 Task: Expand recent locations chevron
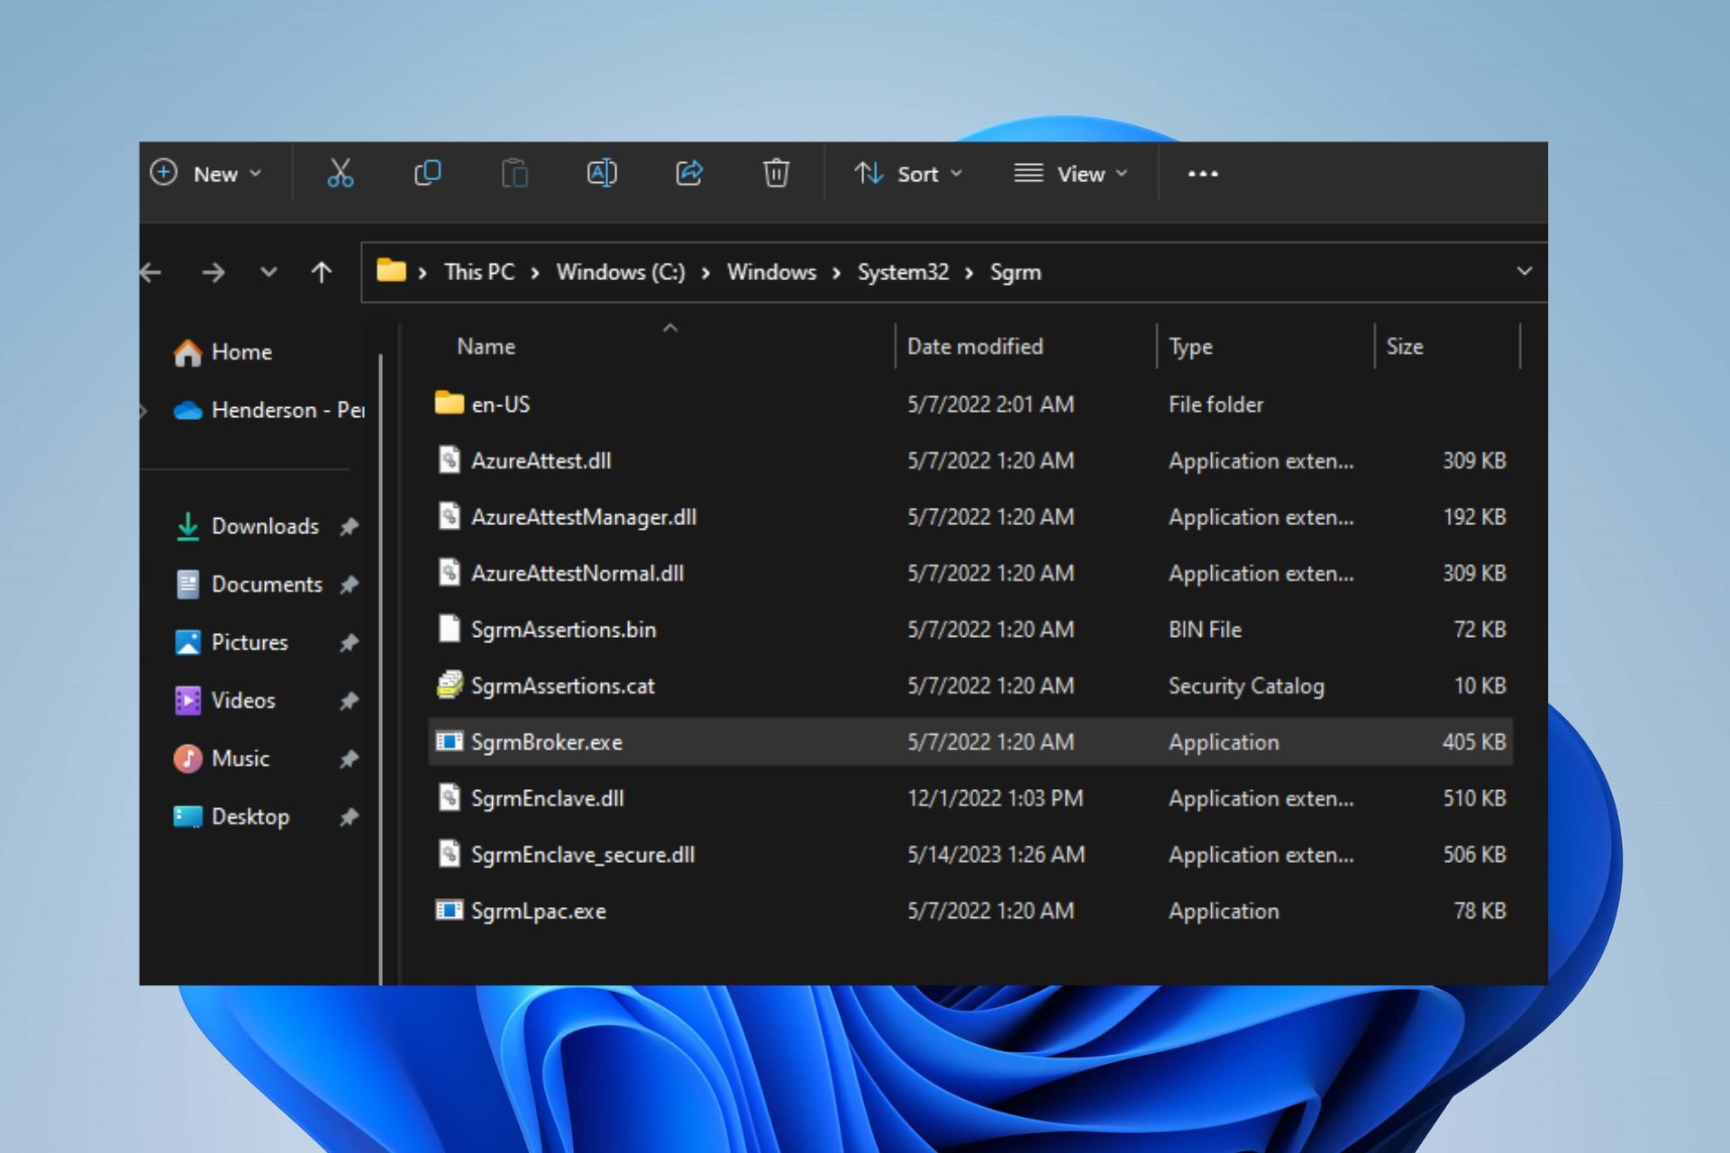click(x=269, y=272)
